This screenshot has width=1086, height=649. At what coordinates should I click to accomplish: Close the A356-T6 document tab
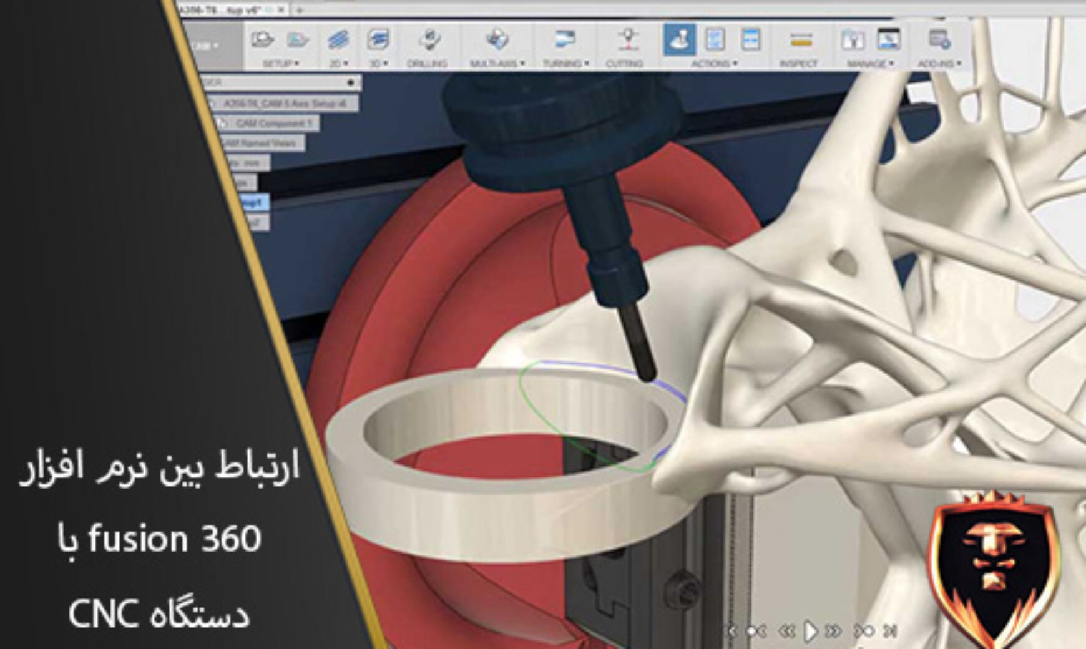tap(281, 9)
